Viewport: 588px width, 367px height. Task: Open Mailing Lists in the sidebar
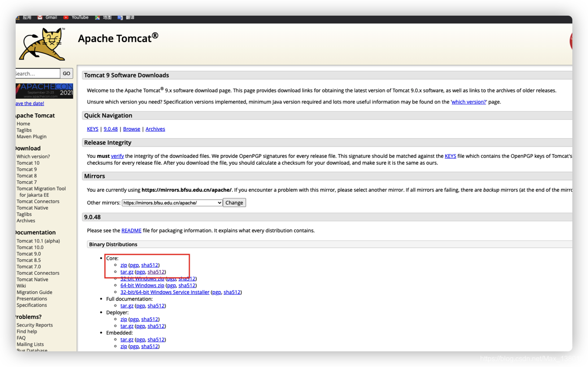[x=30, y=344]
